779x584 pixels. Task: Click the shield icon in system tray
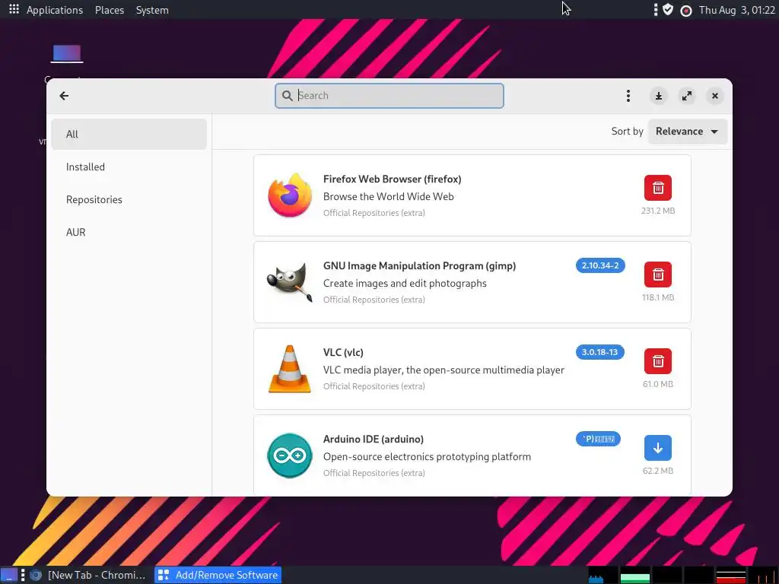coord(668,9)
